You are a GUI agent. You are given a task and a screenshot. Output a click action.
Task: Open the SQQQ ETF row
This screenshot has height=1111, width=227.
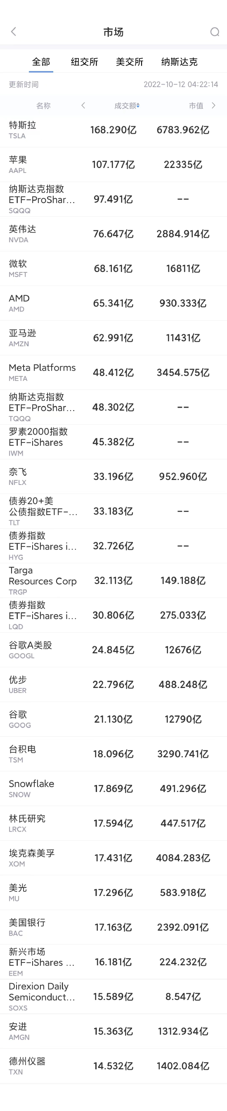[113, 199]
